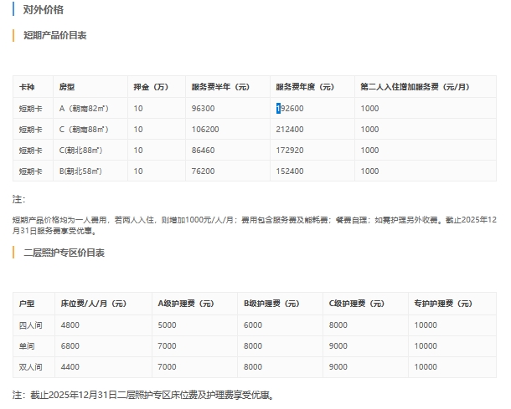Click the A级 fee 7000 for 双人间
The image size is (511, 409).
point(167,366)
